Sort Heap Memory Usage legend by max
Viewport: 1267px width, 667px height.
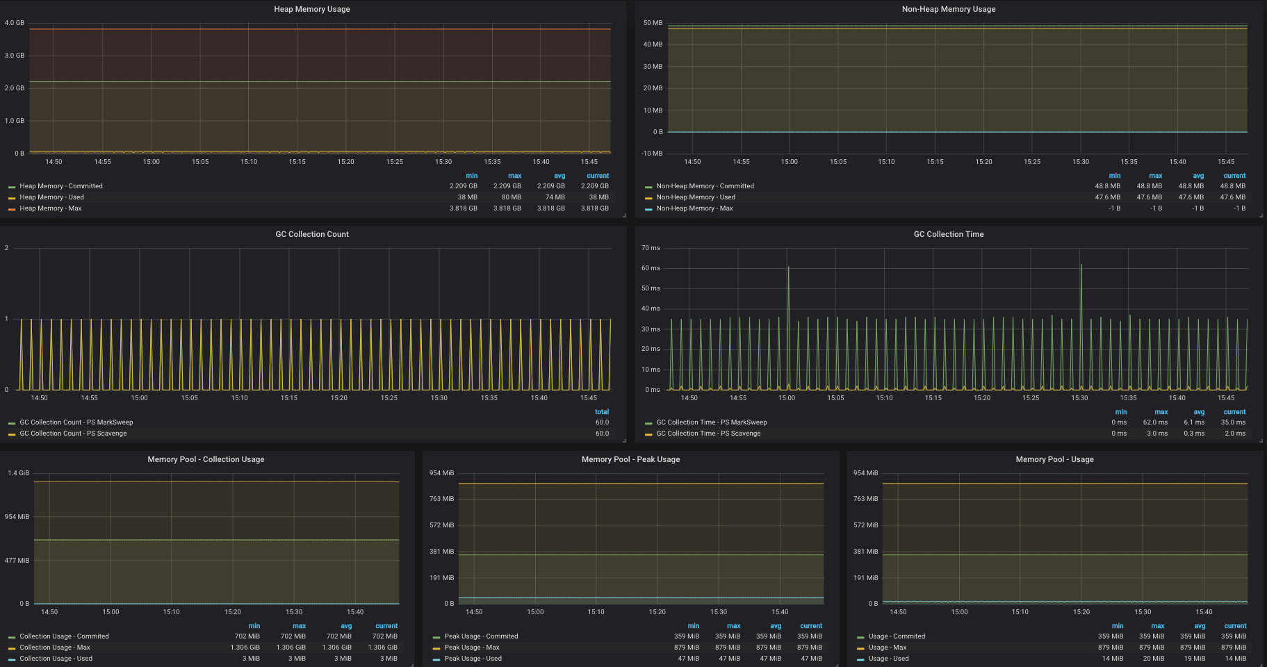pos(514,176)
